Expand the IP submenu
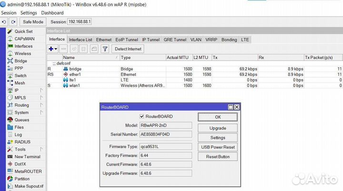 click(41, 90)
